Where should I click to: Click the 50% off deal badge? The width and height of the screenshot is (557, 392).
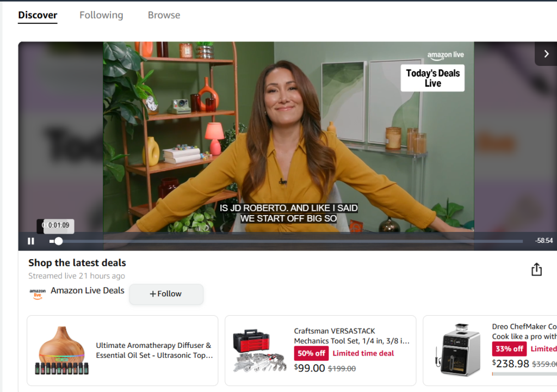coord(311,353)
